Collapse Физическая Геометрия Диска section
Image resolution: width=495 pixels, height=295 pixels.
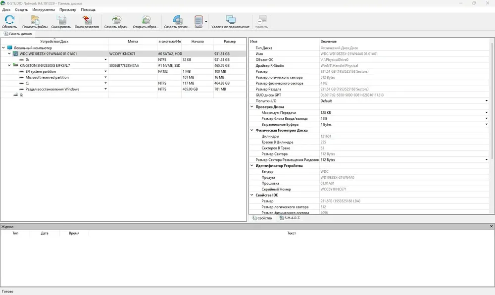(252, 130)
